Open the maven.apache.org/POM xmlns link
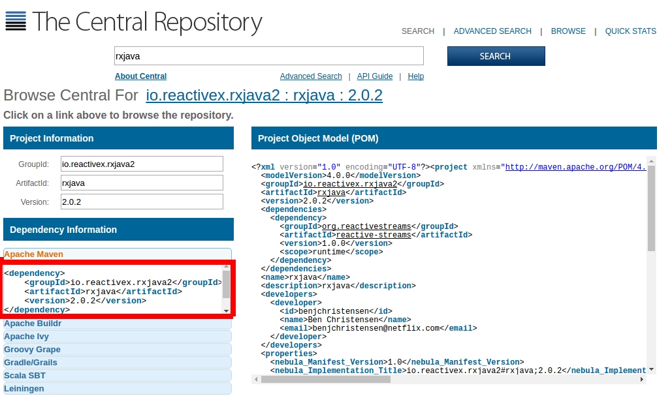The height and width of the screenshot is (409, 672). (575, 167)
